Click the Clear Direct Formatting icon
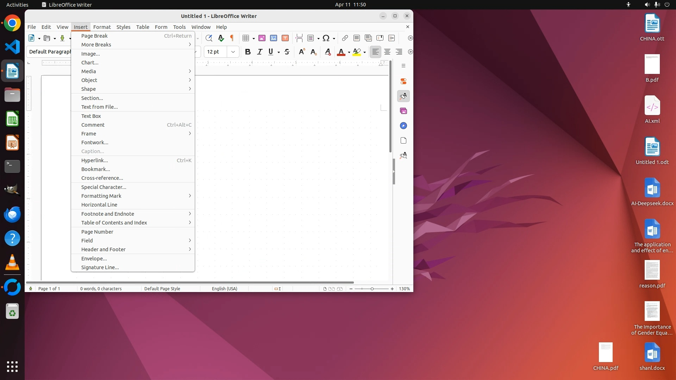 [327, 52]
